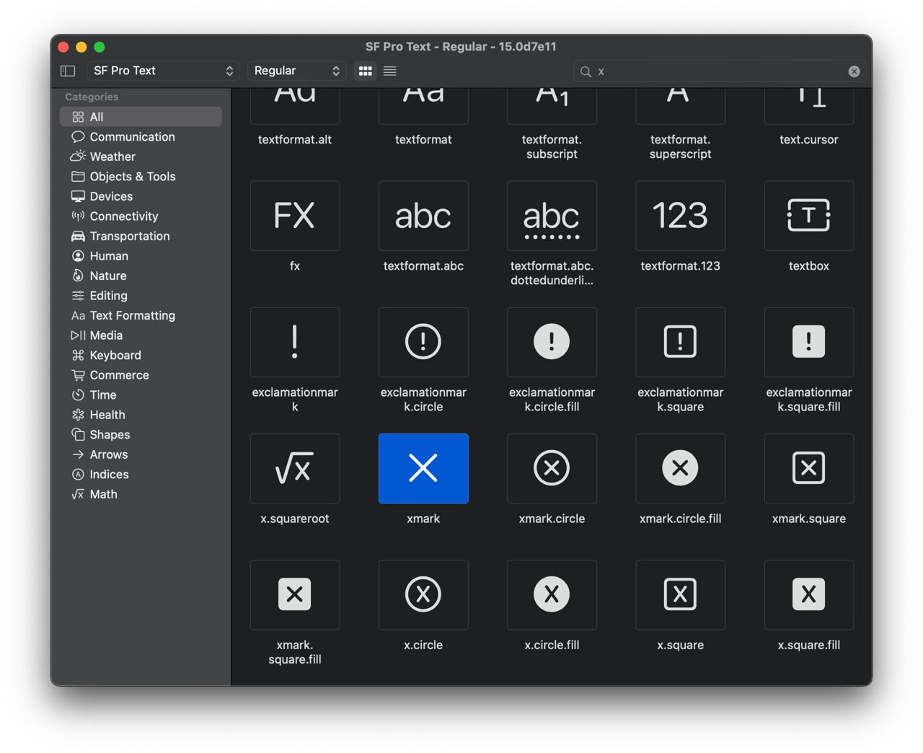Select the x.square symbol
923x753 pixels.
pyautogui.click(x=680, y=595)
